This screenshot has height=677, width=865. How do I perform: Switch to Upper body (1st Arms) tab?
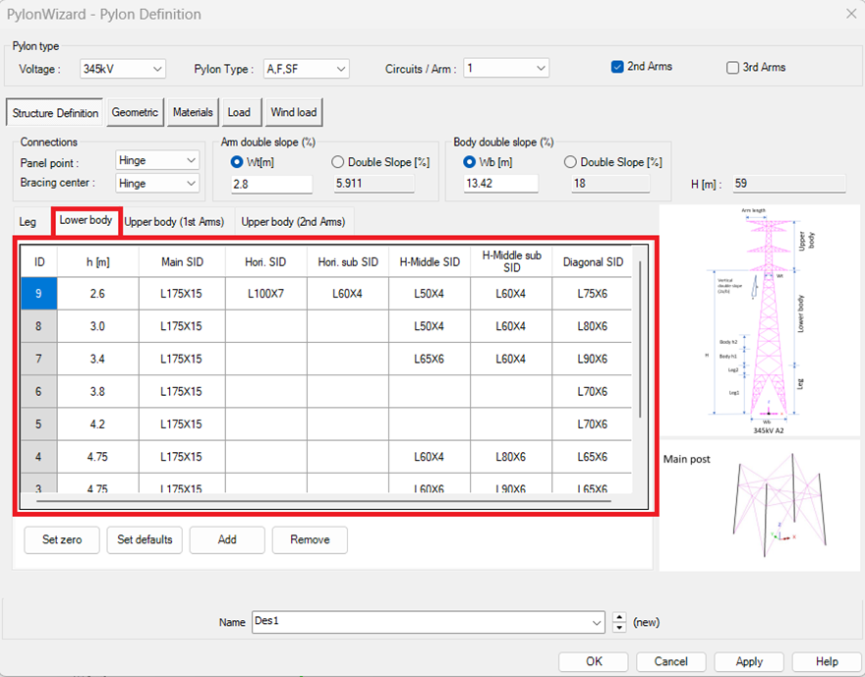pyautogui.click(x=174, y=222)
